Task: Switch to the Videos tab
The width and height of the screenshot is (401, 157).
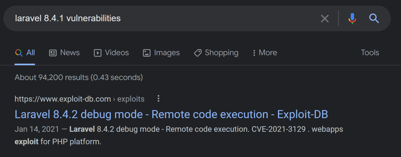Action: coord(111,53)
